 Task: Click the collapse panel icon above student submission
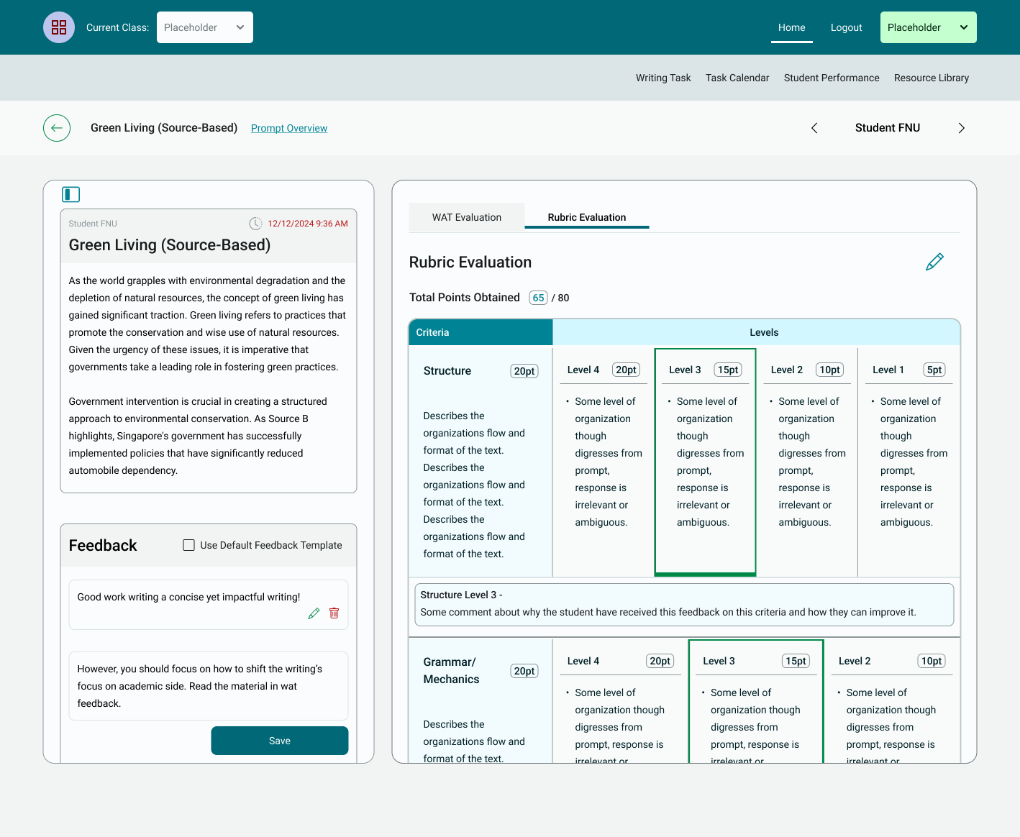tap(70, 194)
